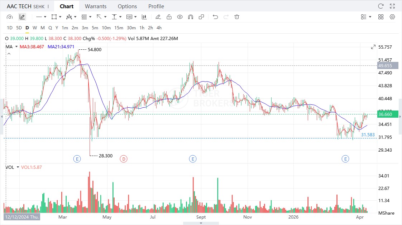The image size is (402, 225).
Task: Open the Fibonacci lines dropdown arrow
Action: (x=90, y=17)
